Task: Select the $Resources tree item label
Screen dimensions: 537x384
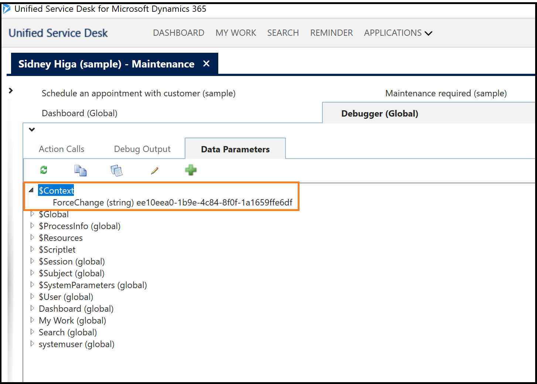Action: coord(61,238)
